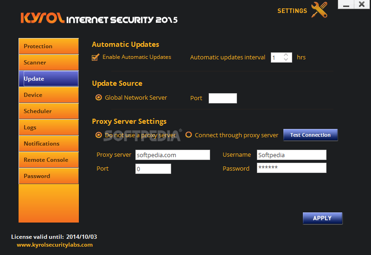
Task: Click the Test Connection button
Action: (x=310, y=135)
